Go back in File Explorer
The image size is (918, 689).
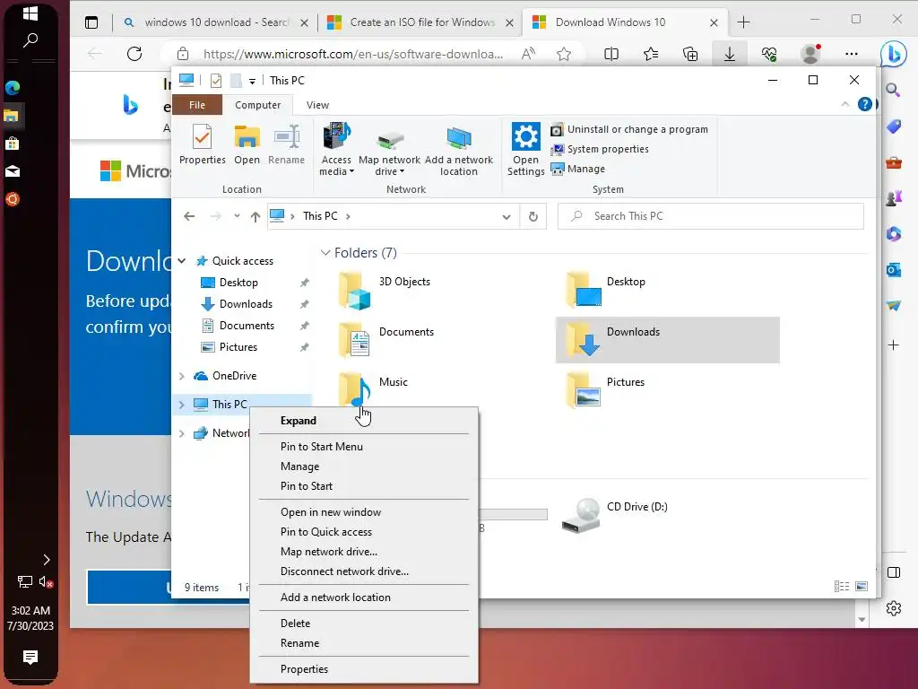pos(189,216)
